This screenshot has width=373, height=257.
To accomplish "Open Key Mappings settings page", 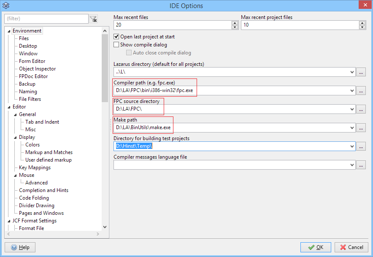I will 35,168.
